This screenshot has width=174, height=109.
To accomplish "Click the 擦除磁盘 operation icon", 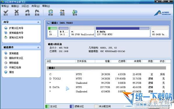I will coord(6,63).
